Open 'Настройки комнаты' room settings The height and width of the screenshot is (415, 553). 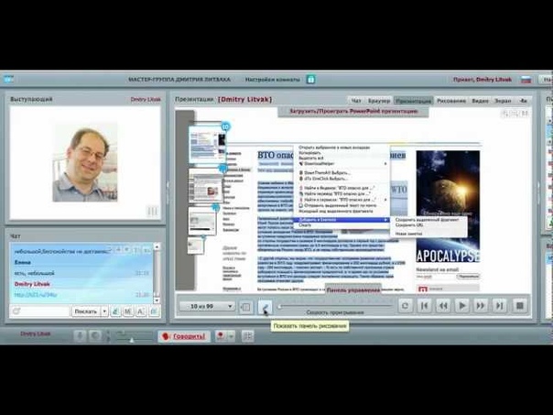coord(273,80)
